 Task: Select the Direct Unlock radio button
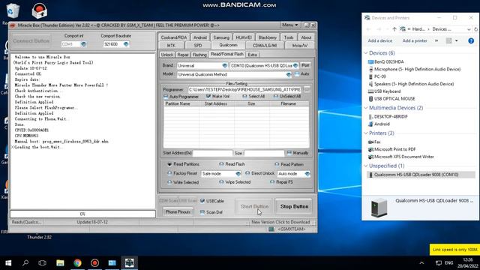click(247, 173)
